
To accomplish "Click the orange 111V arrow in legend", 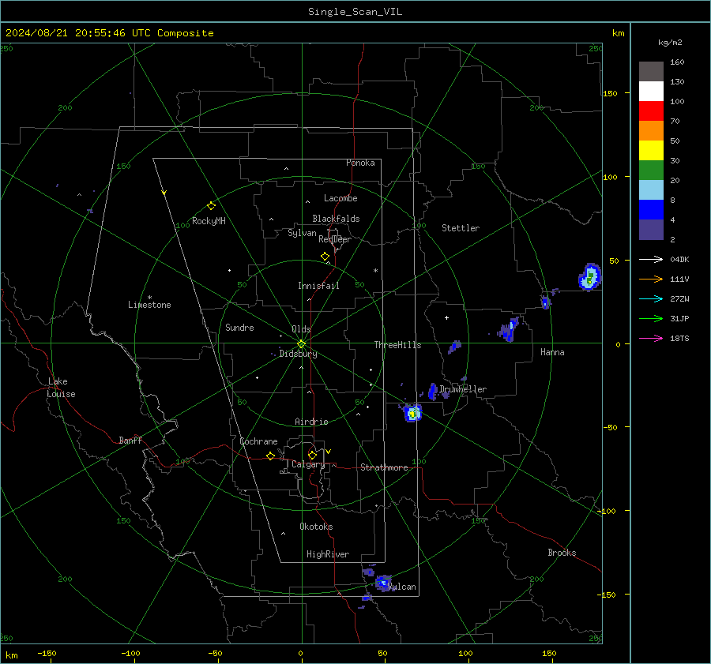I will click(651, 279).
